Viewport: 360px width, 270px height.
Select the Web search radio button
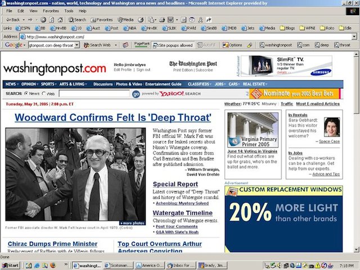pos(44,93)
